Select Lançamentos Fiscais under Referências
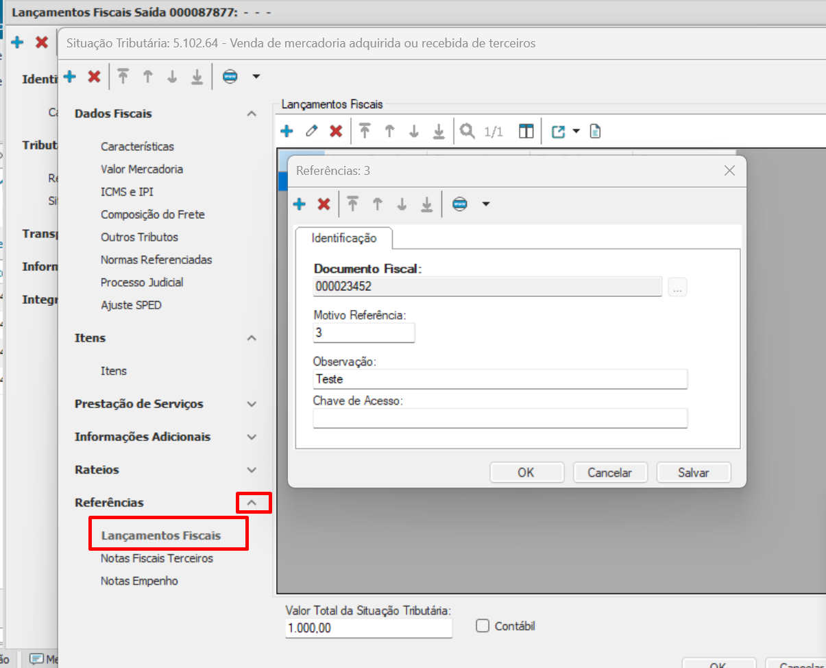This screenshot has width=826, height=668. point(161,536)
